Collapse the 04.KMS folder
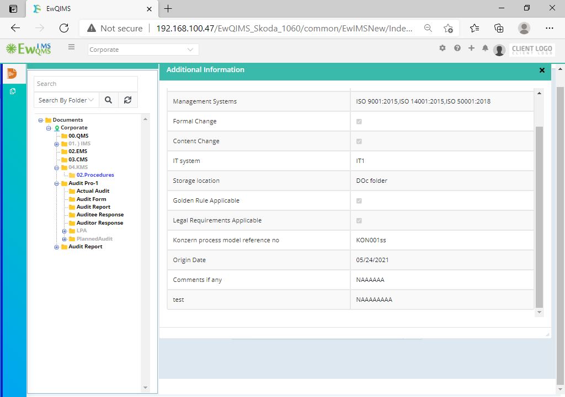The width and height of the screenshot is (565, 397). [x=57, y=167]
